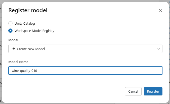Screen dimensions: 170x104
Task: Click blank dialog area left of Cancel
Action: point(65,91)
